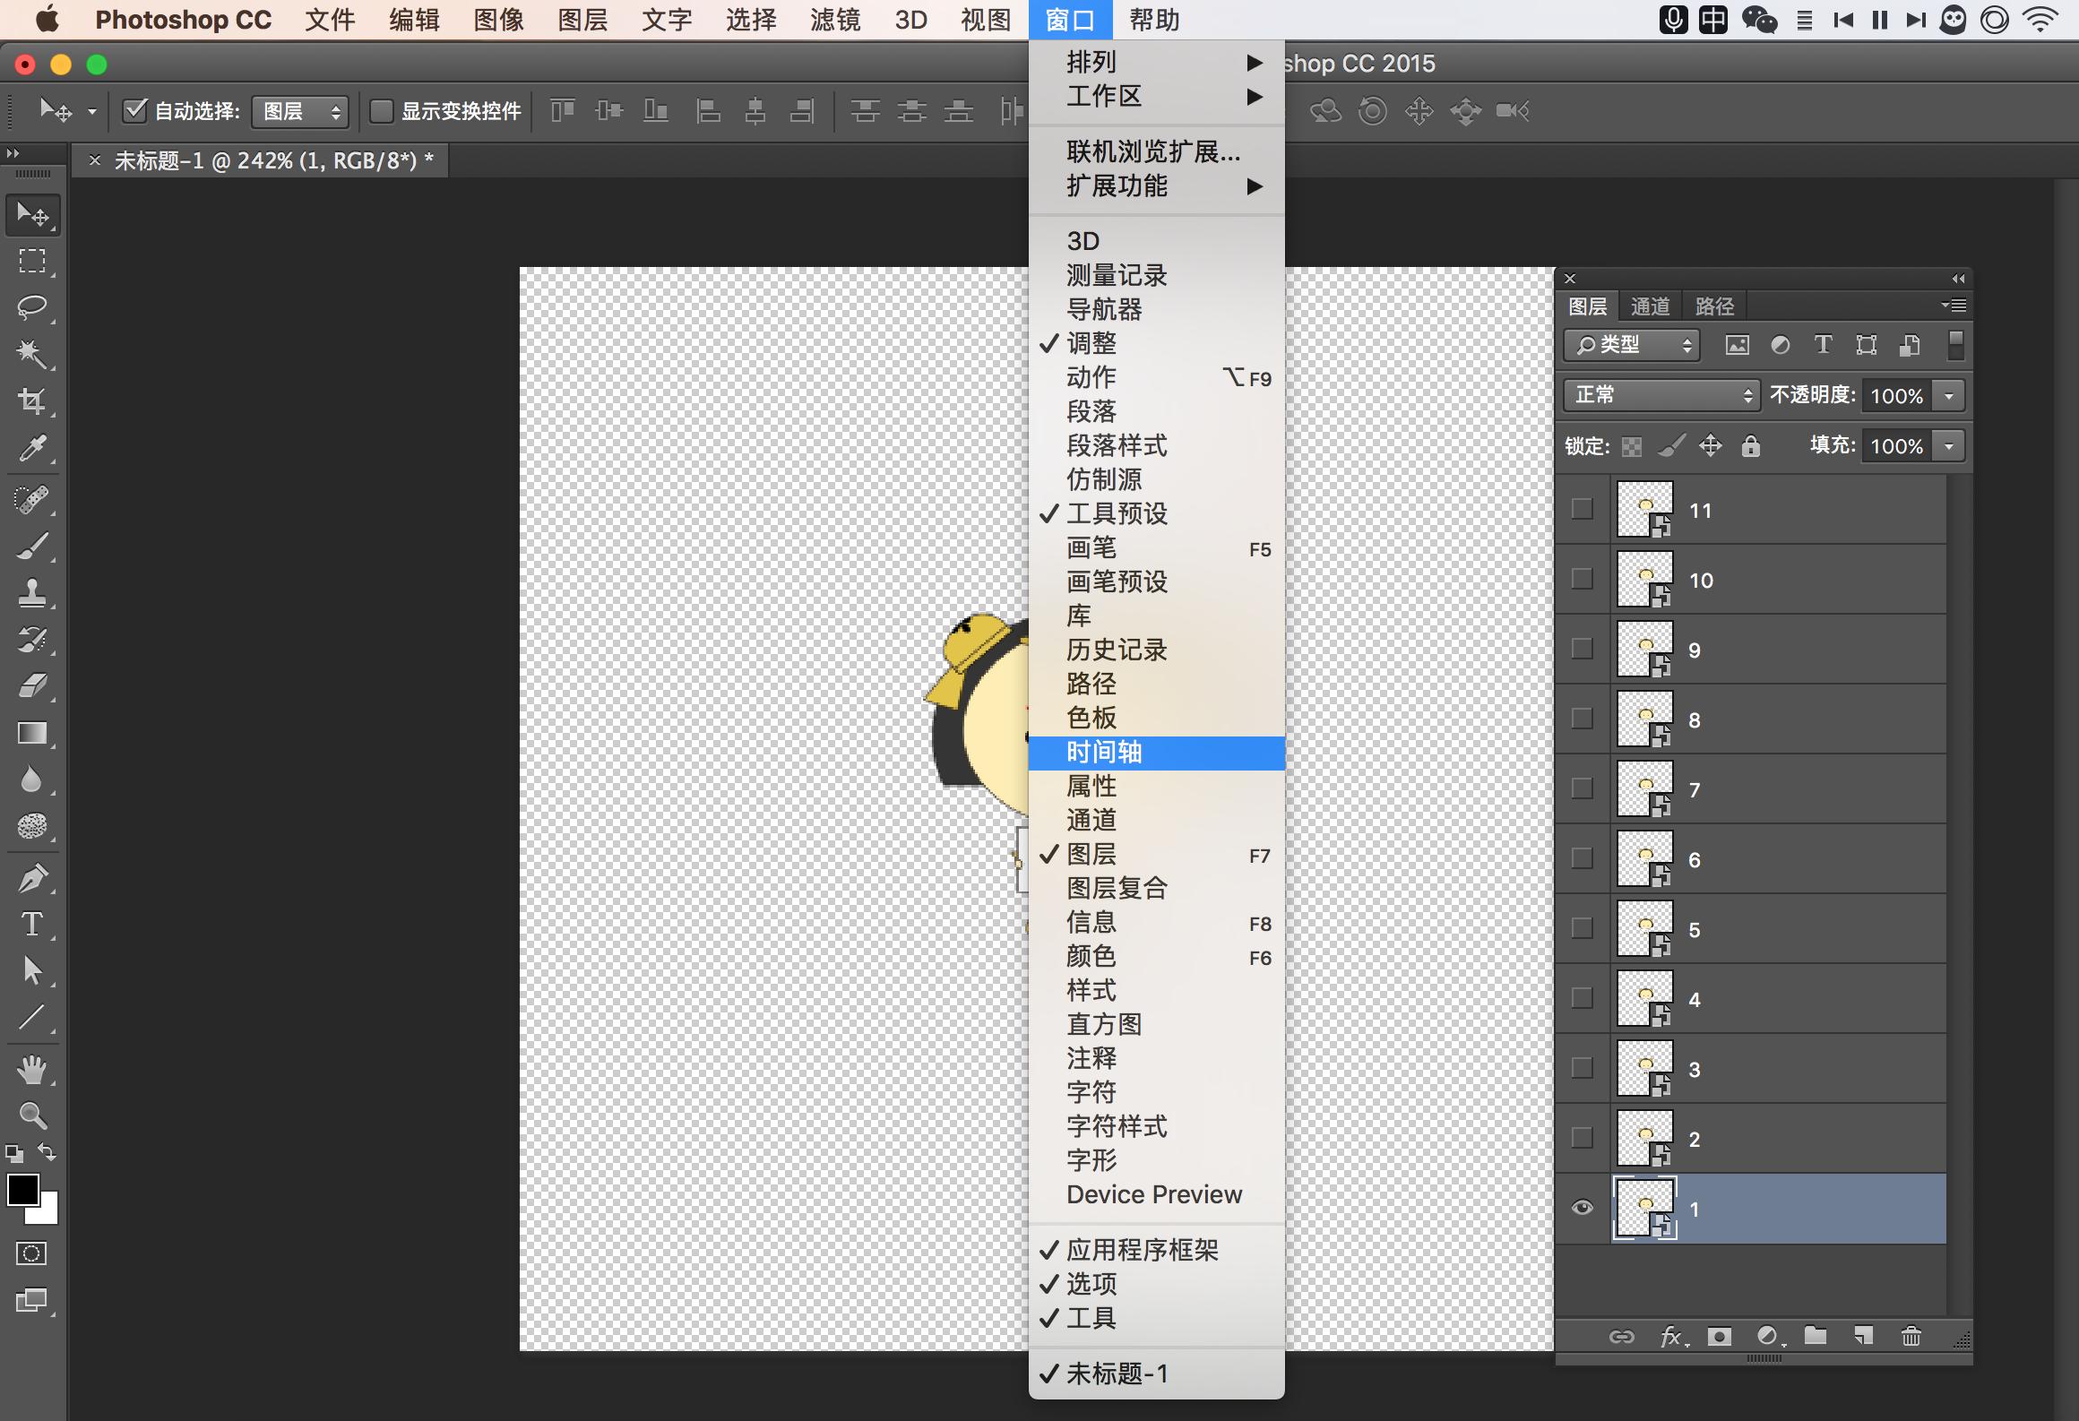Click the delete layer trash icon
The width and height of the screenshot is (2079, 1421).
pos(1911,1336)
